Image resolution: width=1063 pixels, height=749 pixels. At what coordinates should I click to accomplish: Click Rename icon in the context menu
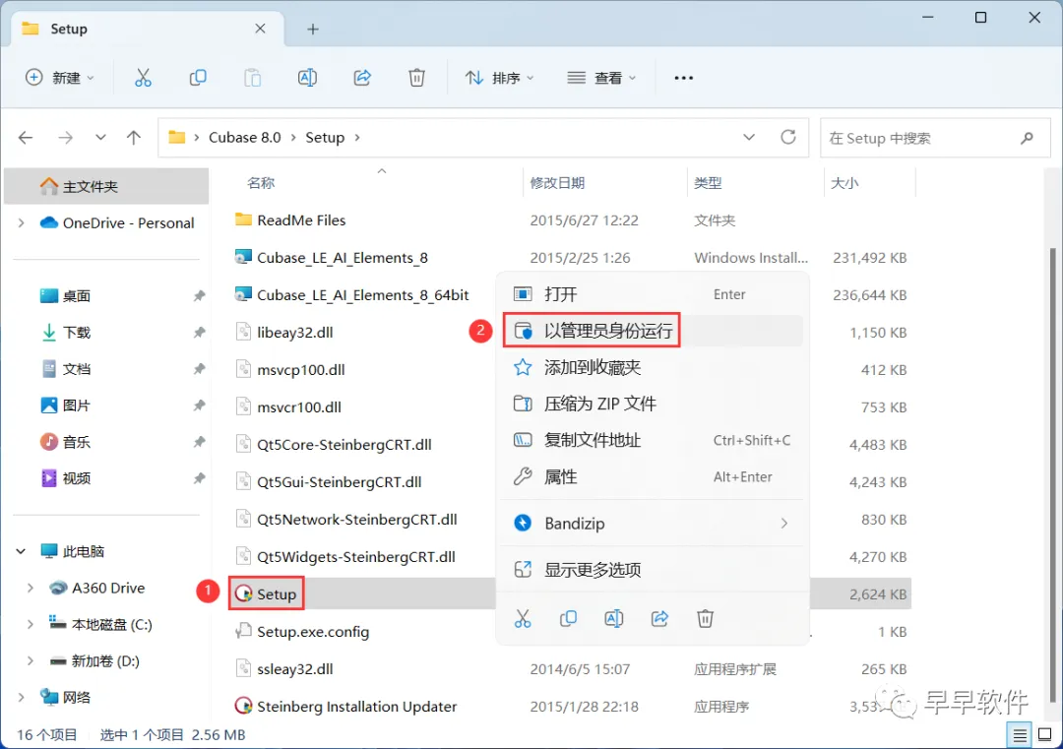(613, 618)
